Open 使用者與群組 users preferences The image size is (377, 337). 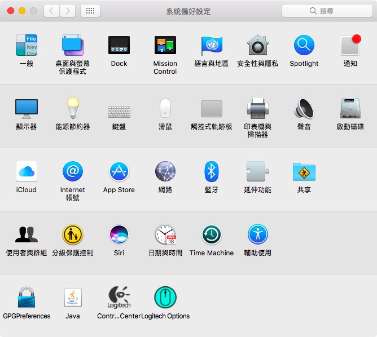click(27, 234)
